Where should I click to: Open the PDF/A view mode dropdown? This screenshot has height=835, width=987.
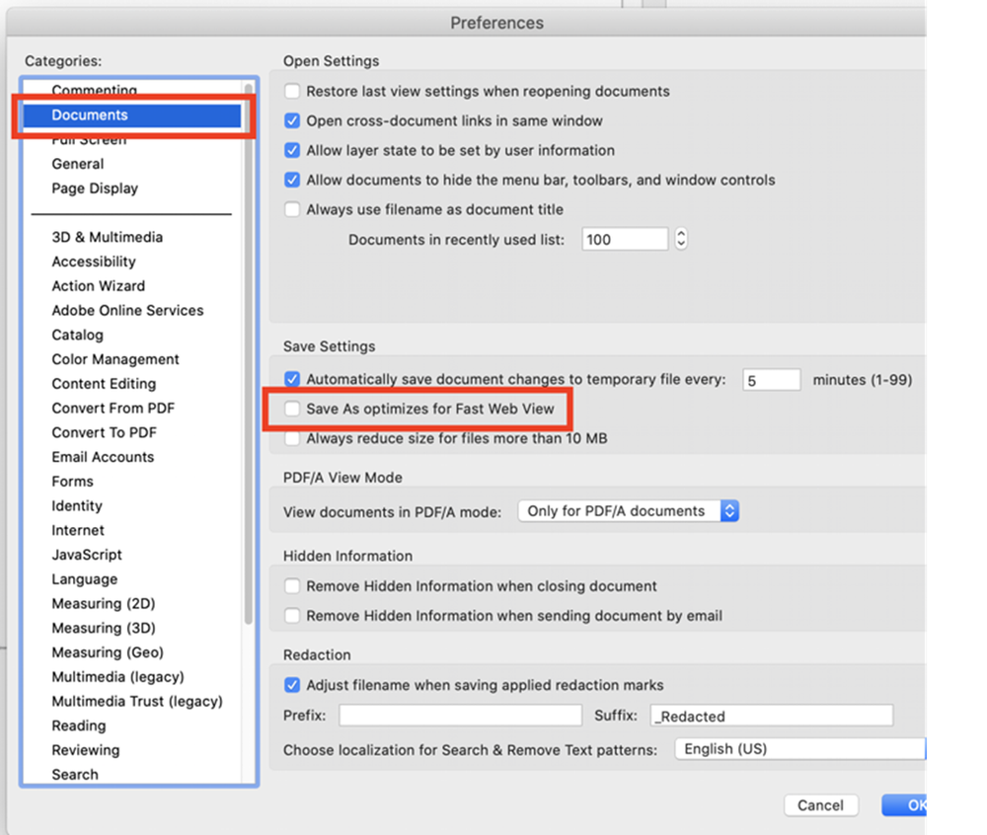[x=628, y=511]
